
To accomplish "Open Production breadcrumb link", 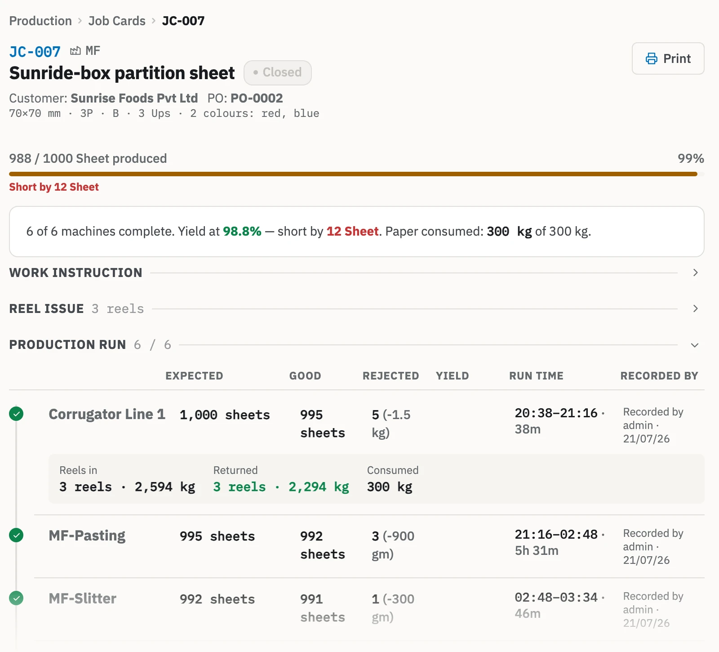I will (x=40, y=21).
